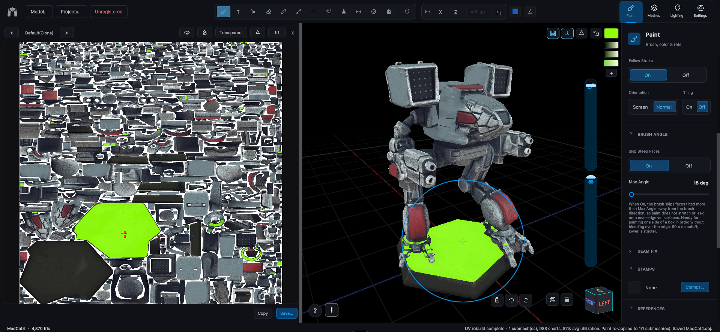Screen dimensions: 720x332
Task: Go to next texture with right arrow
Action: pyautogui.click(x=66, y=33)
